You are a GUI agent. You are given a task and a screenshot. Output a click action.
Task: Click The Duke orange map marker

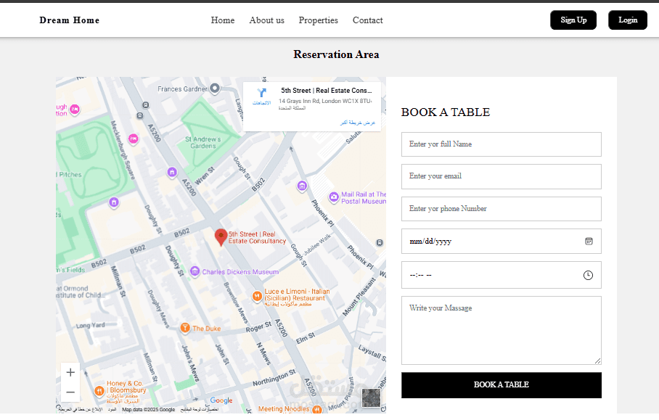(186, 329)
